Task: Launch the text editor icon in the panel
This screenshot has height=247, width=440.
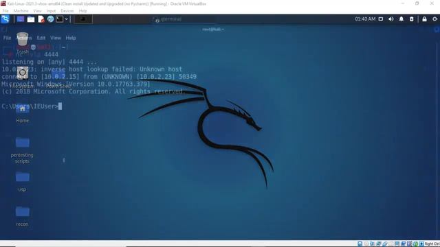Action: (41, 19)
